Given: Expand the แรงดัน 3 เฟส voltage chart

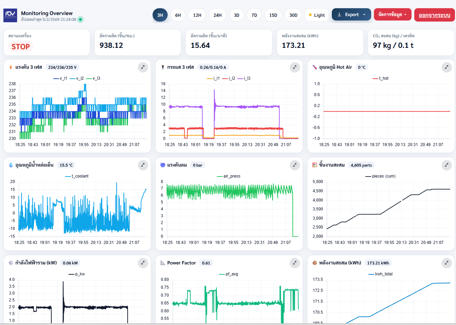Looking at the screenshot, I should coord(143,67).
